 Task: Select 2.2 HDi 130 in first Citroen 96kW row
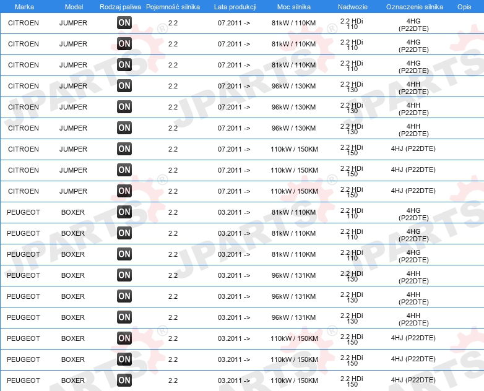click(x=352, y=87)
